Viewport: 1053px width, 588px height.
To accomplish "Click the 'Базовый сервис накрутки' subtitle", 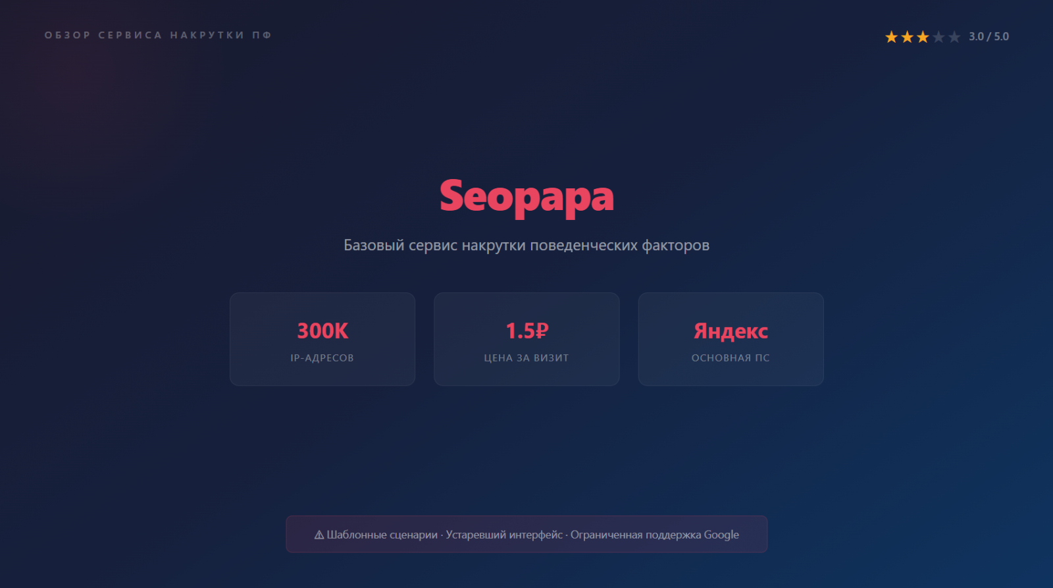I will coord(526,246).
